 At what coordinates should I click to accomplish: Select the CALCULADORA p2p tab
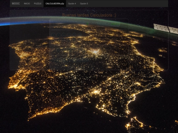[x=55, y=4]
